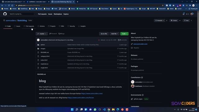199x112 pixels.
Task: Expand the master branch selector
Action: (42, 34)
